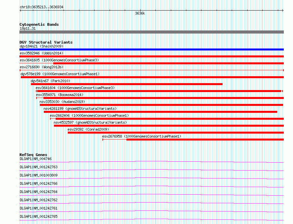Open DLGAP1|NM_001242761 transcript label
293x224 pixels.
[39, 208]
